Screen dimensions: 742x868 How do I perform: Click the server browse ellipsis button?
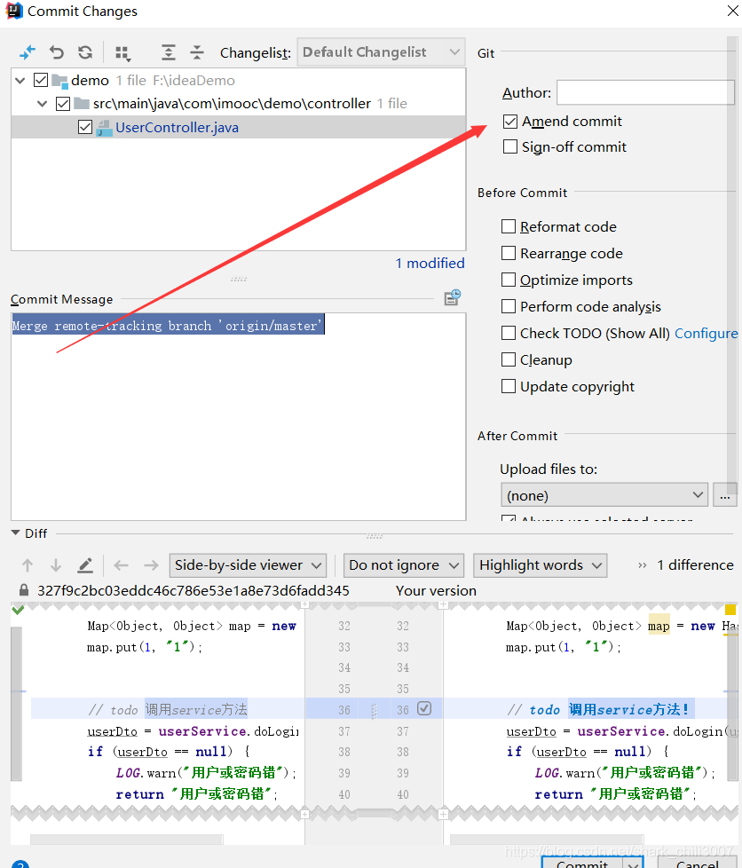point(725,495)
